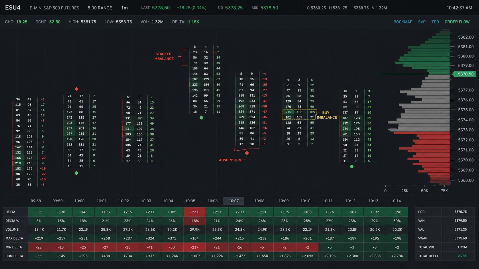Click the STACKED IMBALANCE annotation label
479x269 pixels.
coord(163,56)
